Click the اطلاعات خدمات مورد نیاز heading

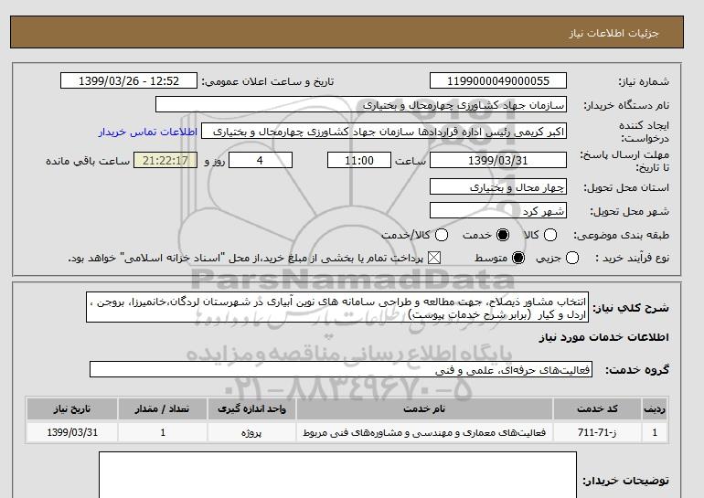click(603, 337)
